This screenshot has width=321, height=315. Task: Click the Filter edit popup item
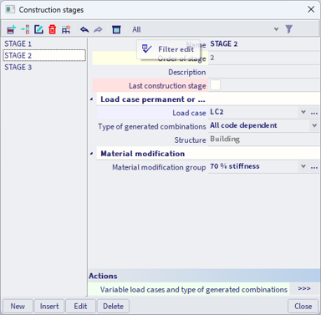tap(168, 49)
